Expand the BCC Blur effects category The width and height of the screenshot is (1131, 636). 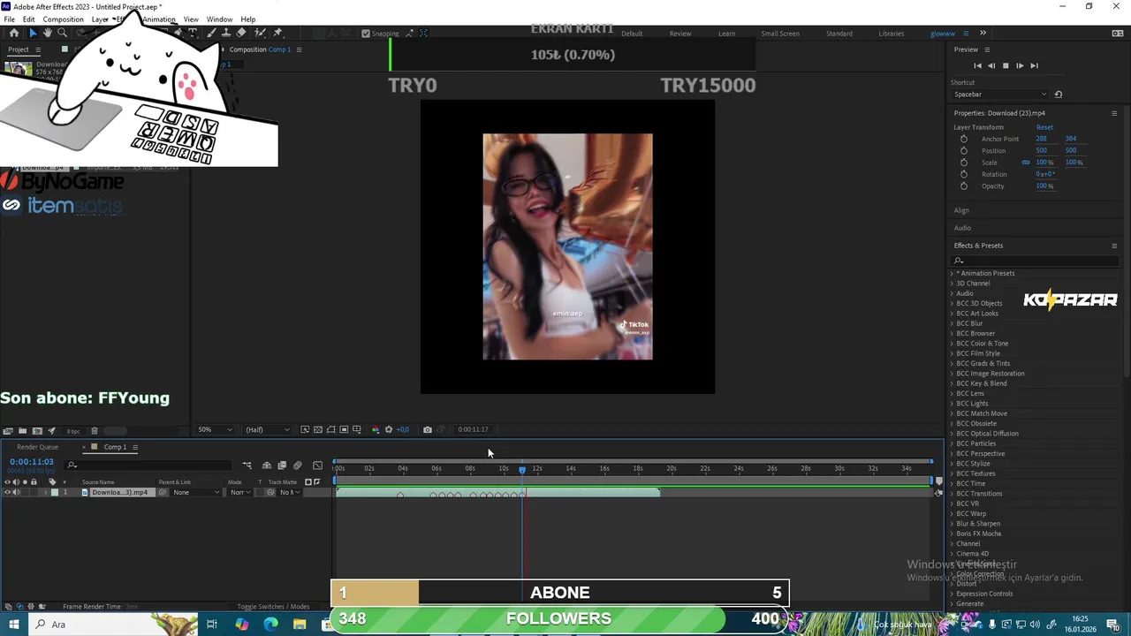point(953,323)
